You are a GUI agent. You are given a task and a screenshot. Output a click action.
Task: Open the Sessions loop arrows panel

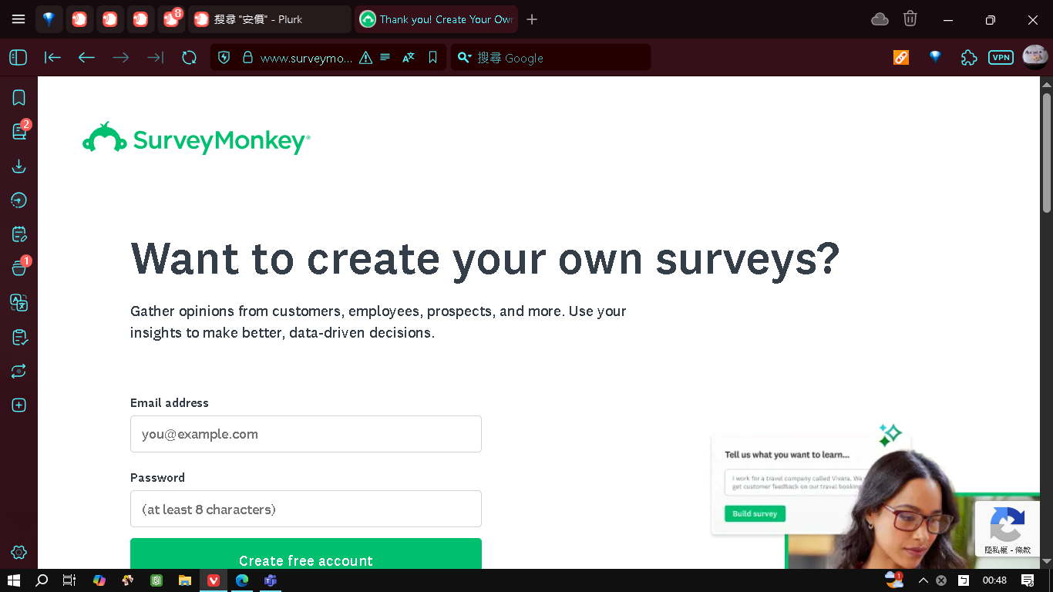(x=19, y=371)
